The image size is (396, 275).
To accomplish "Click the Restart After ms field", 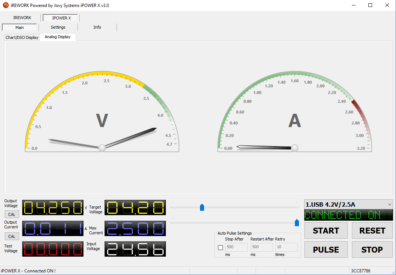I will click(261, 247).
